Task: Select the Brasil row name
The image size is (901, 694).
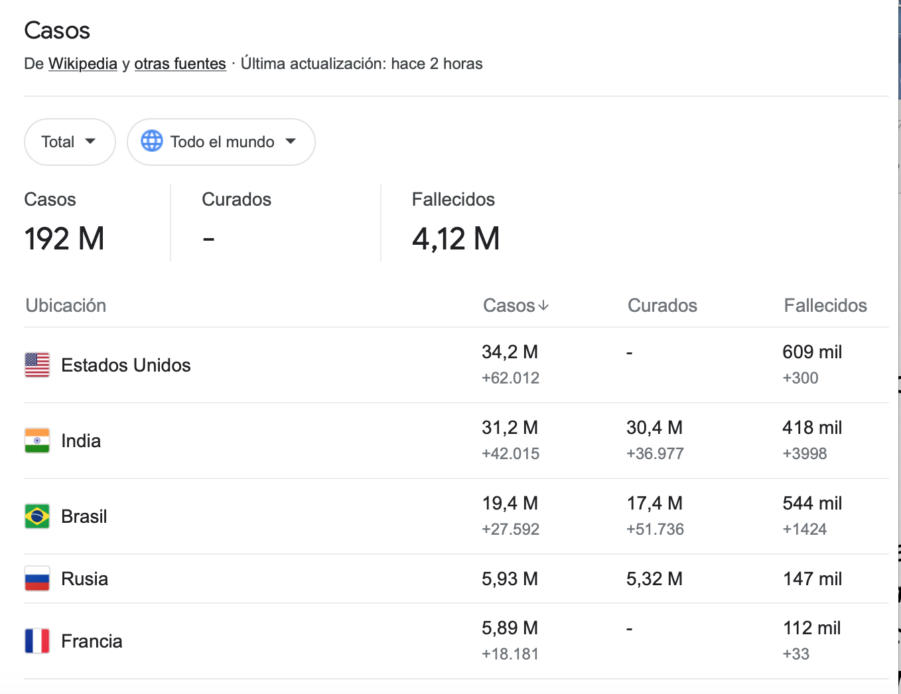Action: [84, 516]
